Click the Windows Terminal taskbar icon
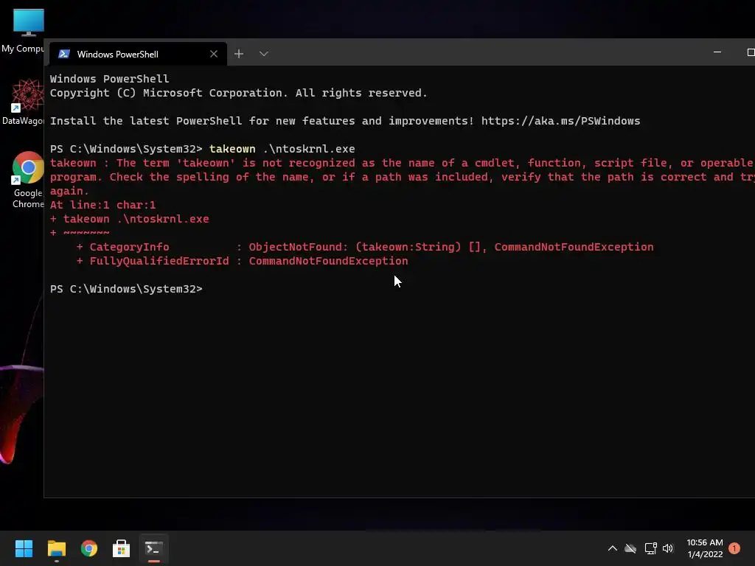This screenshot has width=755, height=566. pos(154,548)
